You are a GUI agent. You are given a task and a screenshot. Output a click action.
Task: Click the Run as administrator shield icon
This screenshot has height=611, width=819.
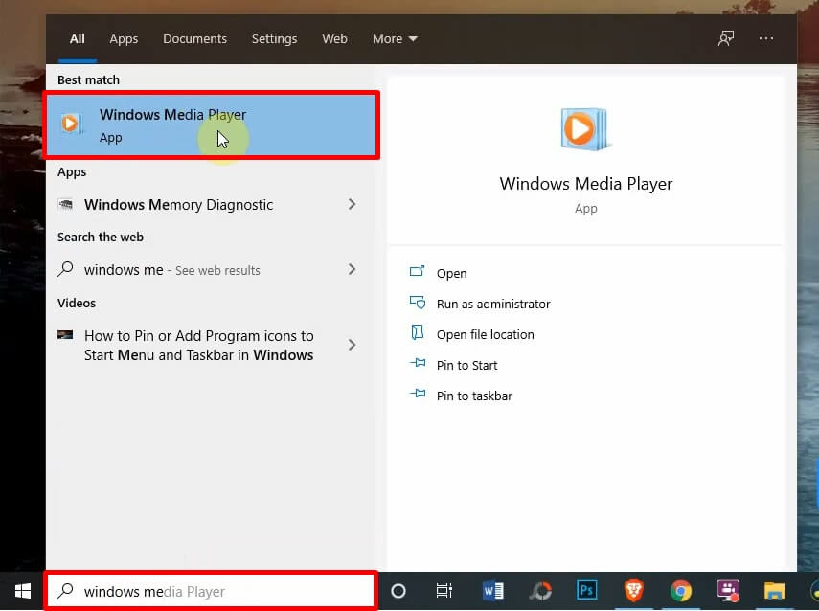418,302
